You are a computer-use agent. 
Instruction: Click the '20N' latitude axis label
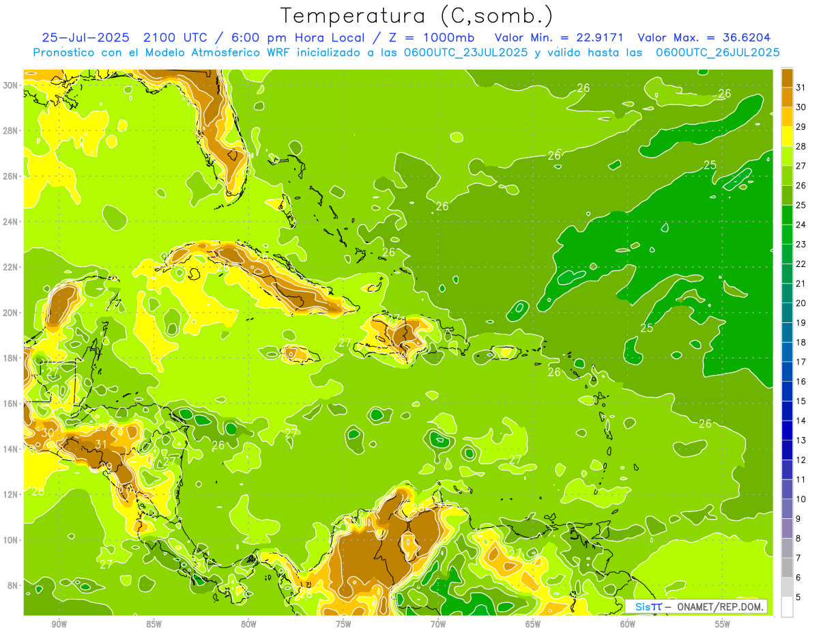tap(11, 312)
